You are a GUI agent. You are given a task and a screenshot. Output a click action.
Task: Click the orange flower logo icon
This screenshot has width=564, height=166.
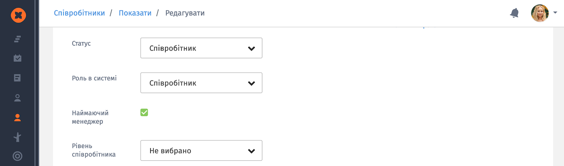tap(18, 15)
